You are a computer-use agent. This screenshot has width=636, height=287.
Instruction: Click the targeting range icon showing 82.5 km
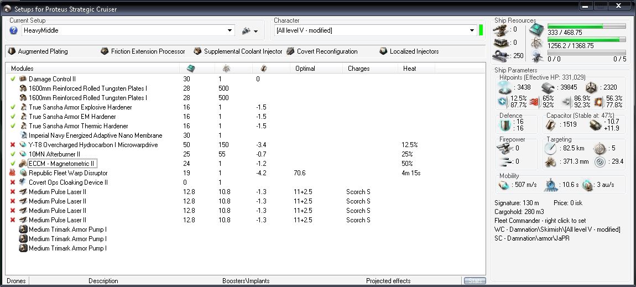click(x=551, y=149)
